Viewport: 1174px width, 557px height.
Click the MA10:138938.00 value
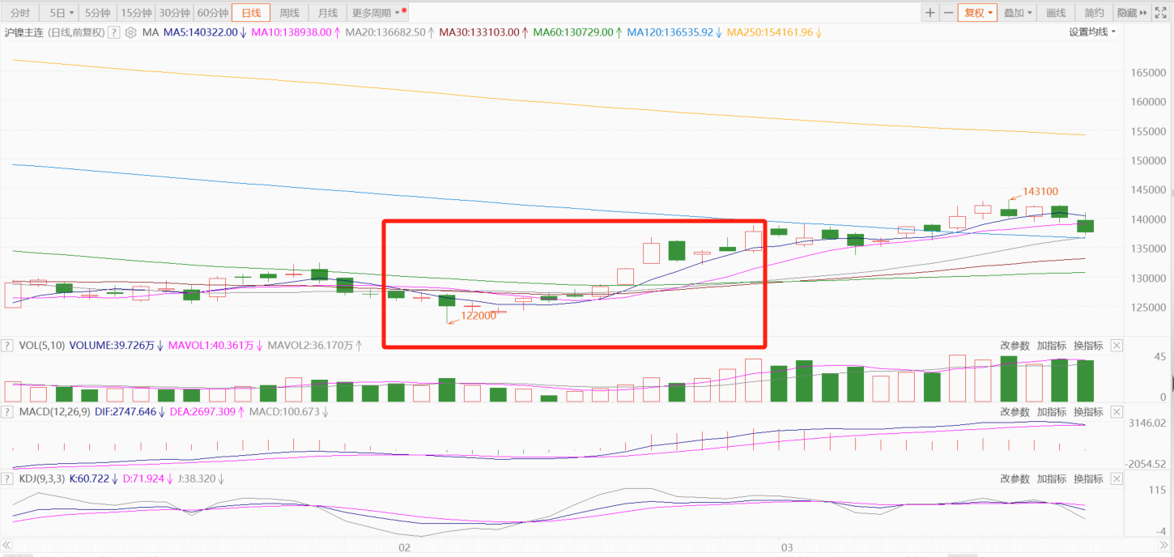tap(291, 32)
